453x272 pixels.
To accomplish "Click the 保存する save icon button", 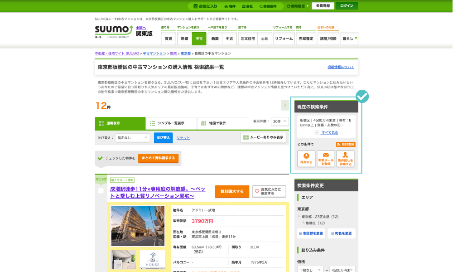I will (306, 159).
